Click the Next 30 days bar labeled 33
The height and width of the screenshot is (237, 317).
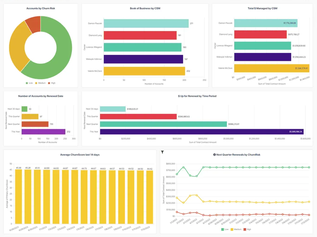pos(25,108)
